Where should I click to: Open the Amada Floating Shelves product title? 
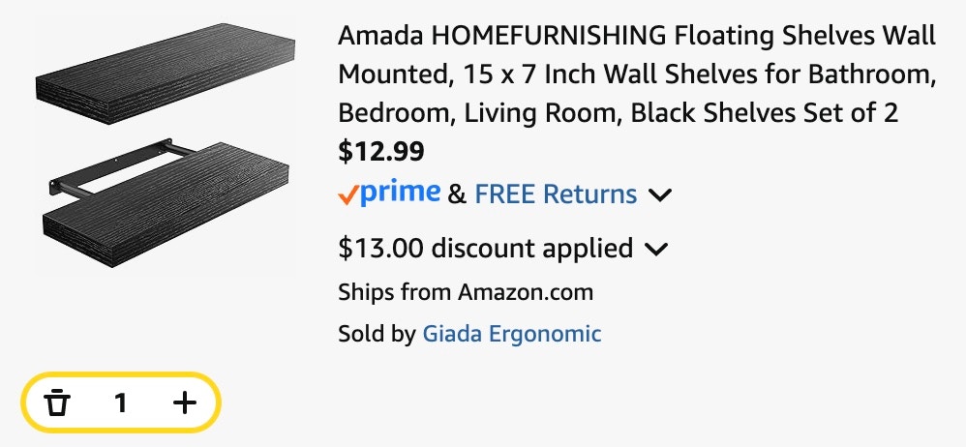[637, 74]
